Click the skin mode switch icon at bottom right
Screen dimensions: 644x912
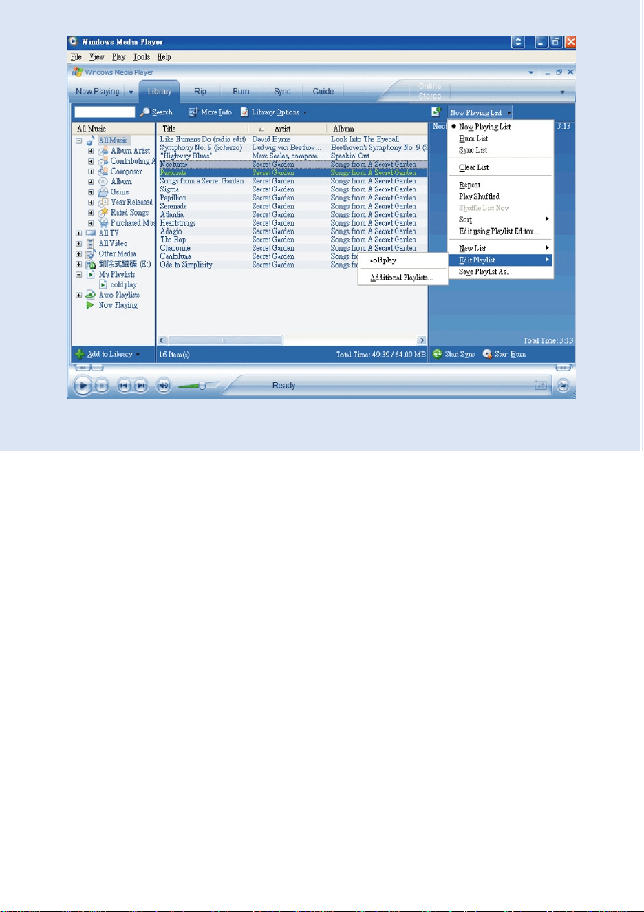(563, 386)
